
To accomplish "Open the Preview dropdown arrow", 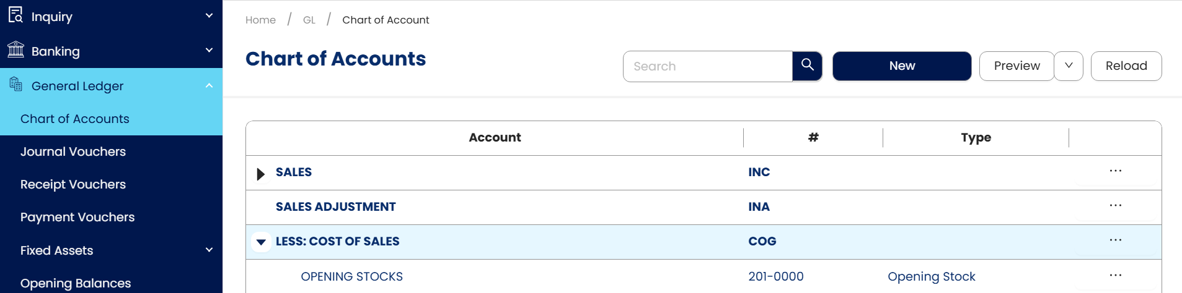I will 1069,66.
